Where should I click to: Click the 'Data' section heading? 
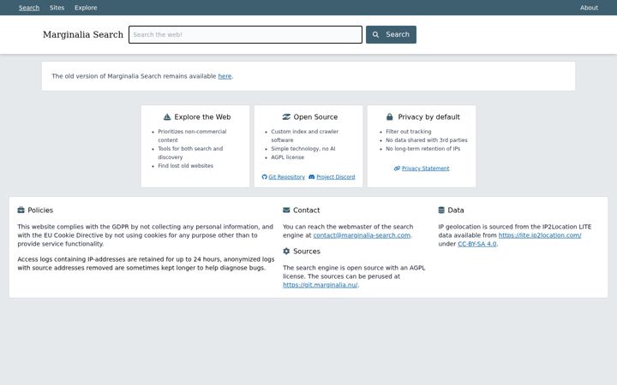(x=456, y=210)
